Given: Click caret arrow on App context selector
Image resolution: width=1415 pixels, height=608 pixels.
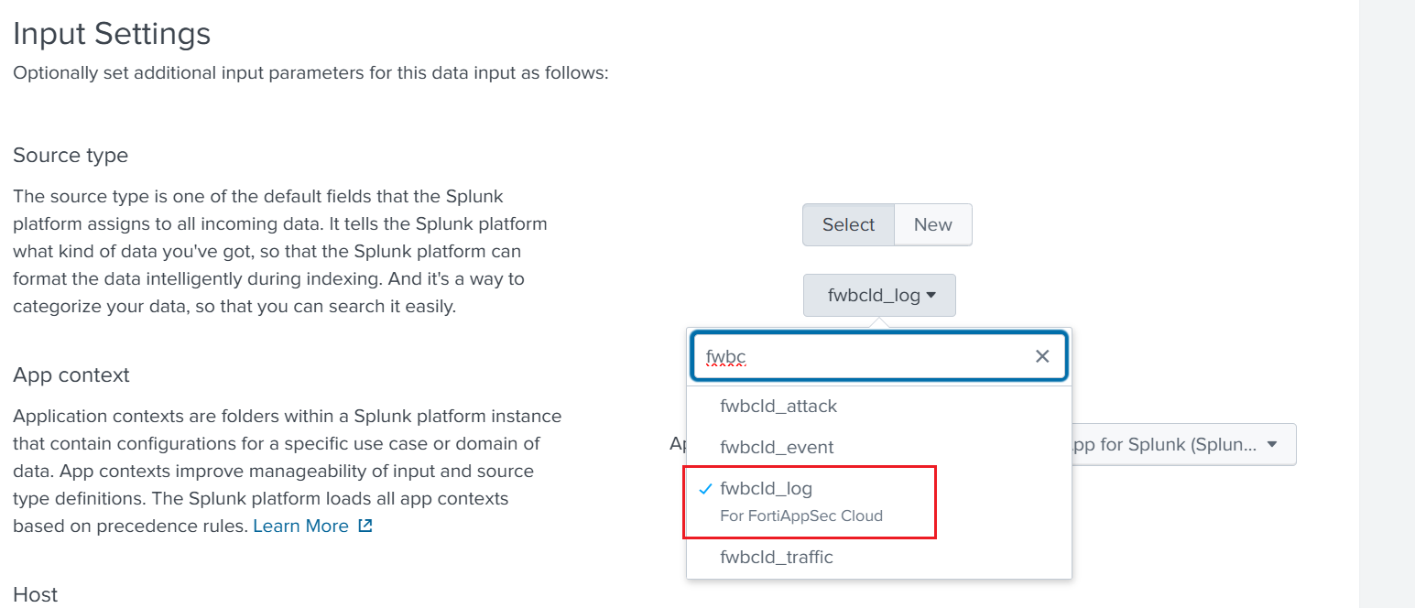Looking at the screenshot, I should (x=1271, y=444).
